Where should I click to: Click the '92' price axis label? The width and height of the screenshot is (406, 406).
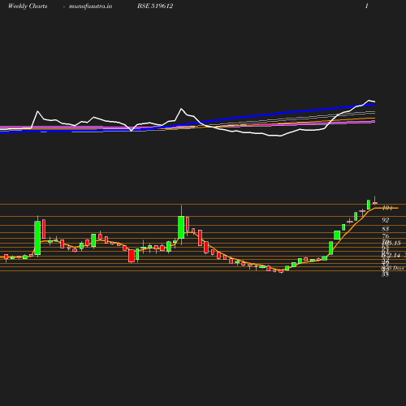386,220
